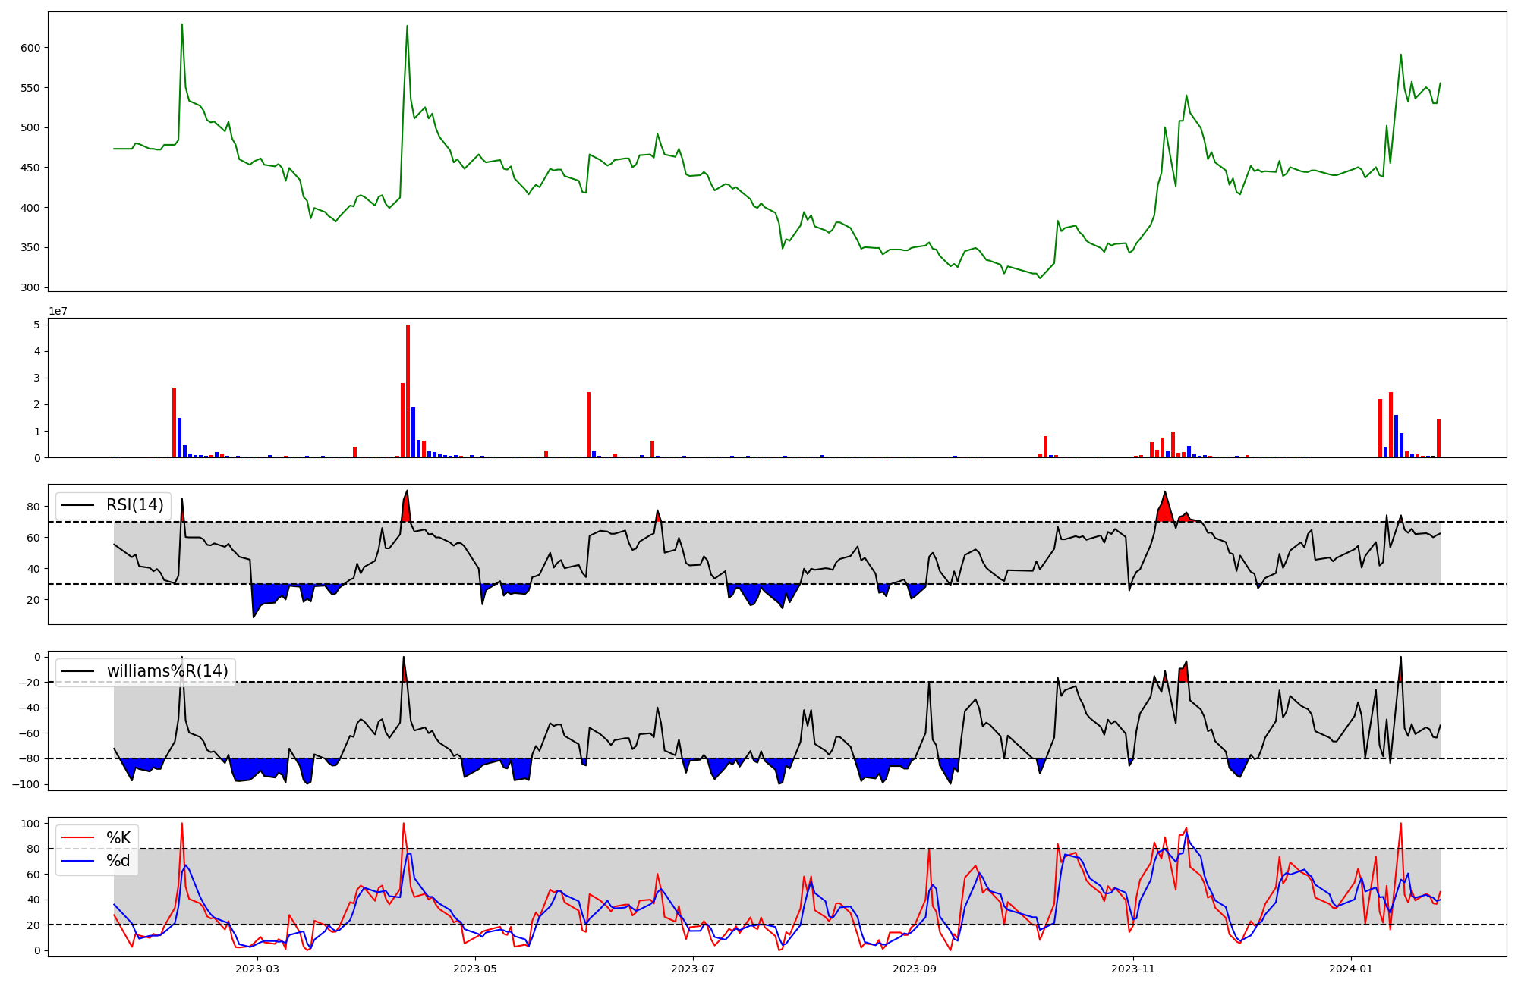
Task: Click the tallest red volume bar
Action: click(x=408, y=391)
